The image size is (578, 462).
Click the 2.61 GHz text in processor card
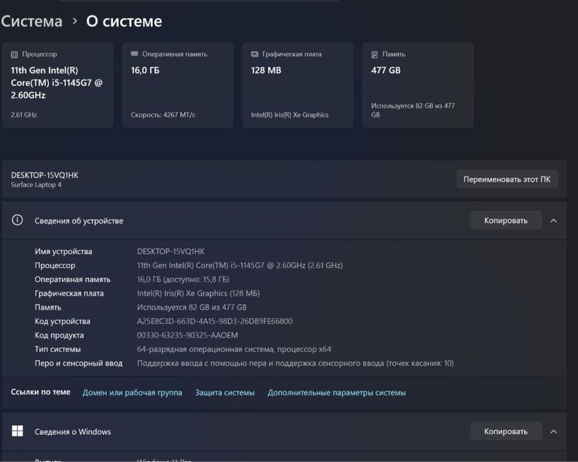click(x=24, y=115)
